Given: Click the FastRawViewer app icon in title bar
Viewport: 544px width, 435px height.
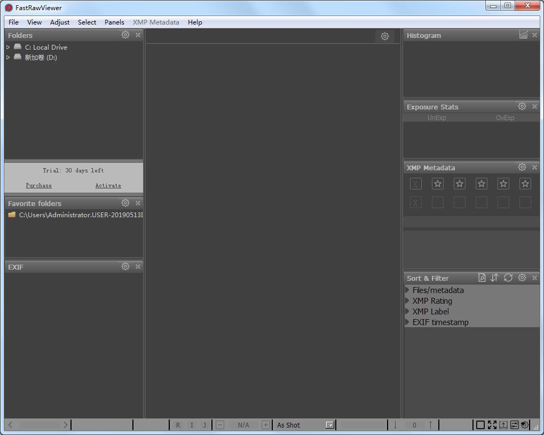Looking at the screenshot, I should pos(9,7).
